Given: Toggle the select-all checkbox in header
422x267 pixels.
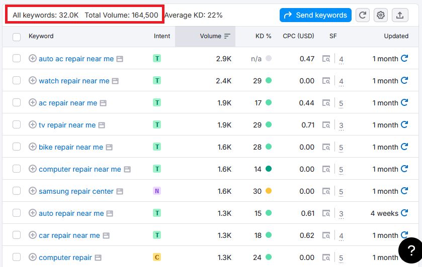Looking at the screenshot, I should (x=17, y=37).
